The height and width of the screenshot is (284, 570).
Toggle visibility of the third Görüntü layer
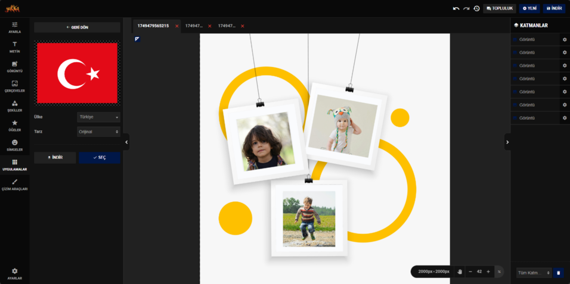coord(515,65)
